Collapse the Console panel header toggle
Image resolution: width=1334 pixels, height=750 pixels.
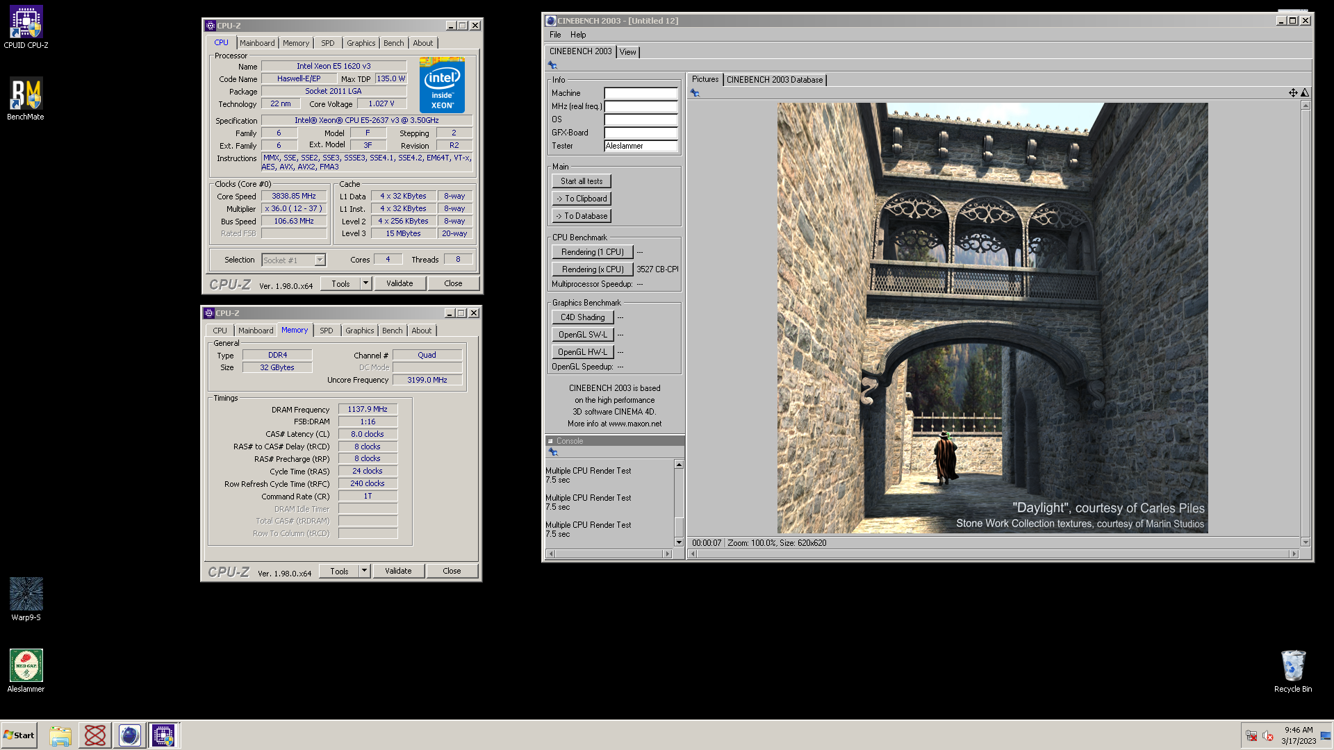point(550,441)
